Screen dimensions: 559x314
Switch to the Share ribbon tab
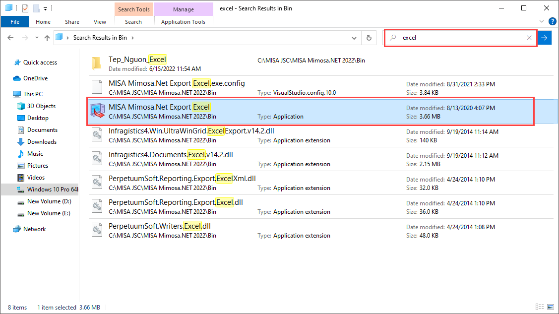(72, 22)
